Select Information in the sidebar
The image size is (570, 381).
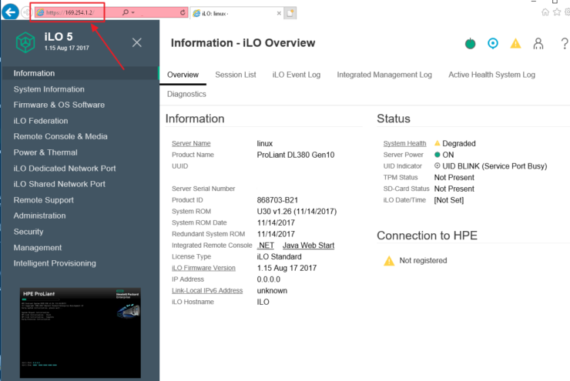pos(80,73)
